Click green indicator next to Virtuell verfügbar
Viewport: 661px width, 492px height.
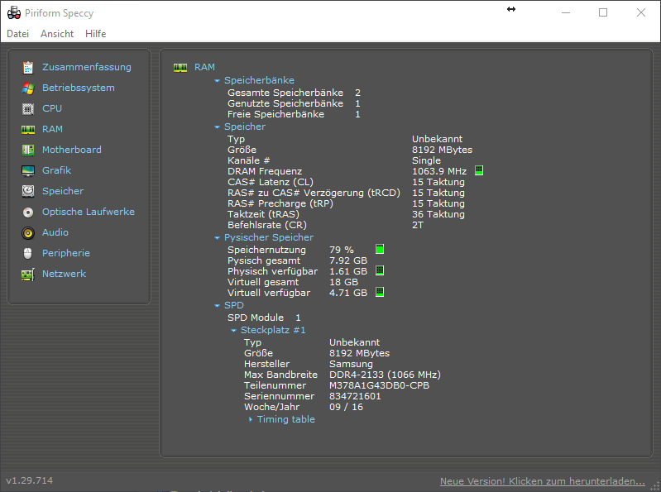point(380,292)
